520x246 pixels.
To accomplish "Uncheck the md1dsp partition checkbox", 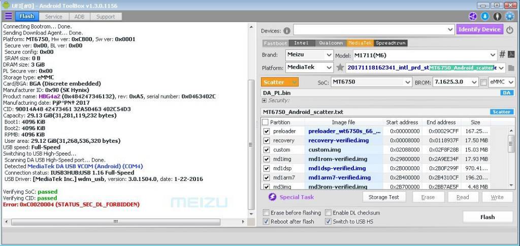I will tap(266, 168).
